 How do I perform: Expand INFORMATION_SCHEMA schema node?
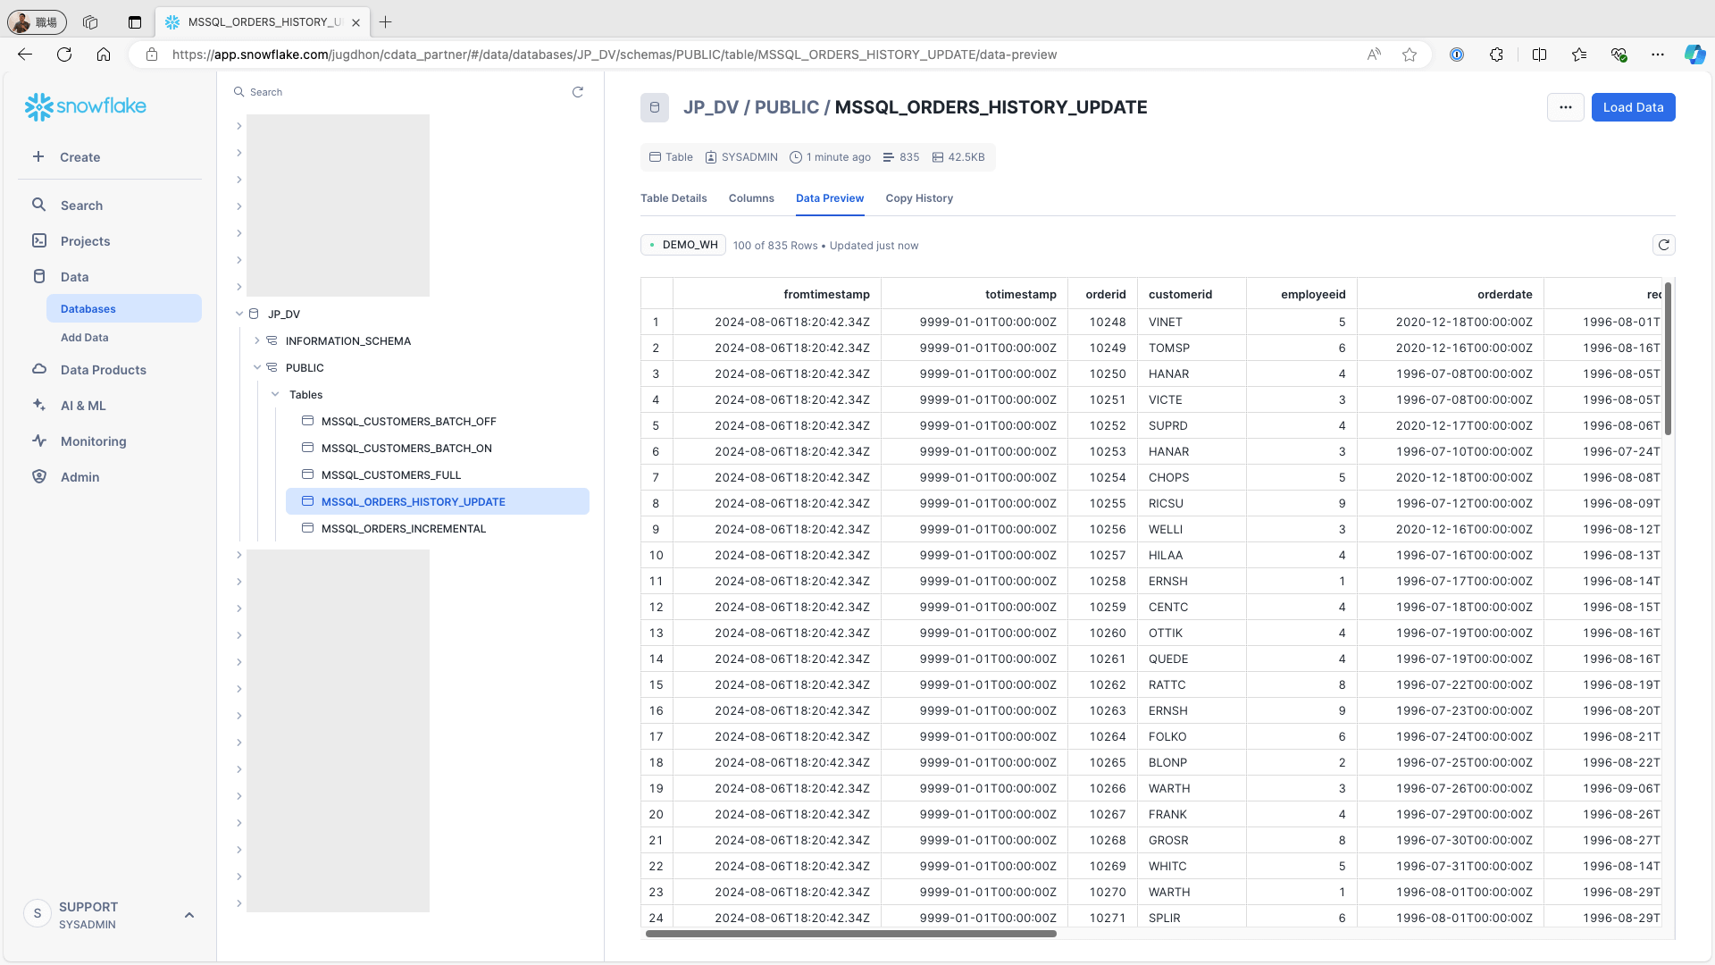click(x=257, y=340)
